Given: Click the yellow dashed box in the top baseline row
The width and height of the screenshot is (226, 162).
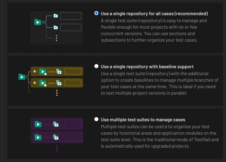Looking at the screenshot, I should (x=73, y=71).
